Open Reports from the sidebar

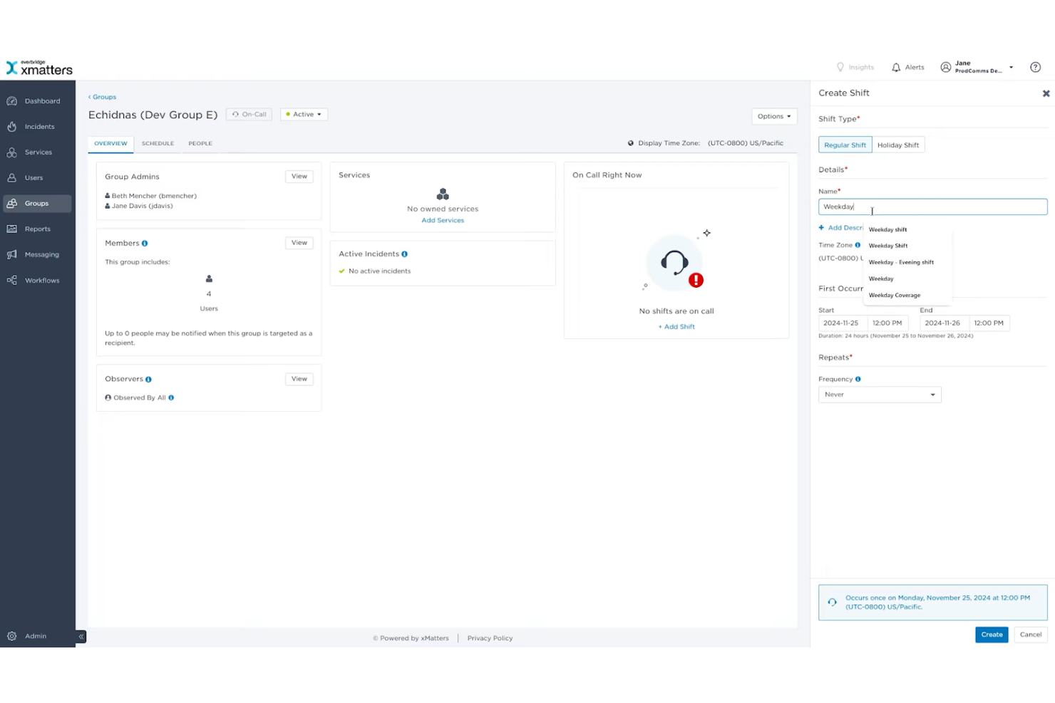coord(38,229)
